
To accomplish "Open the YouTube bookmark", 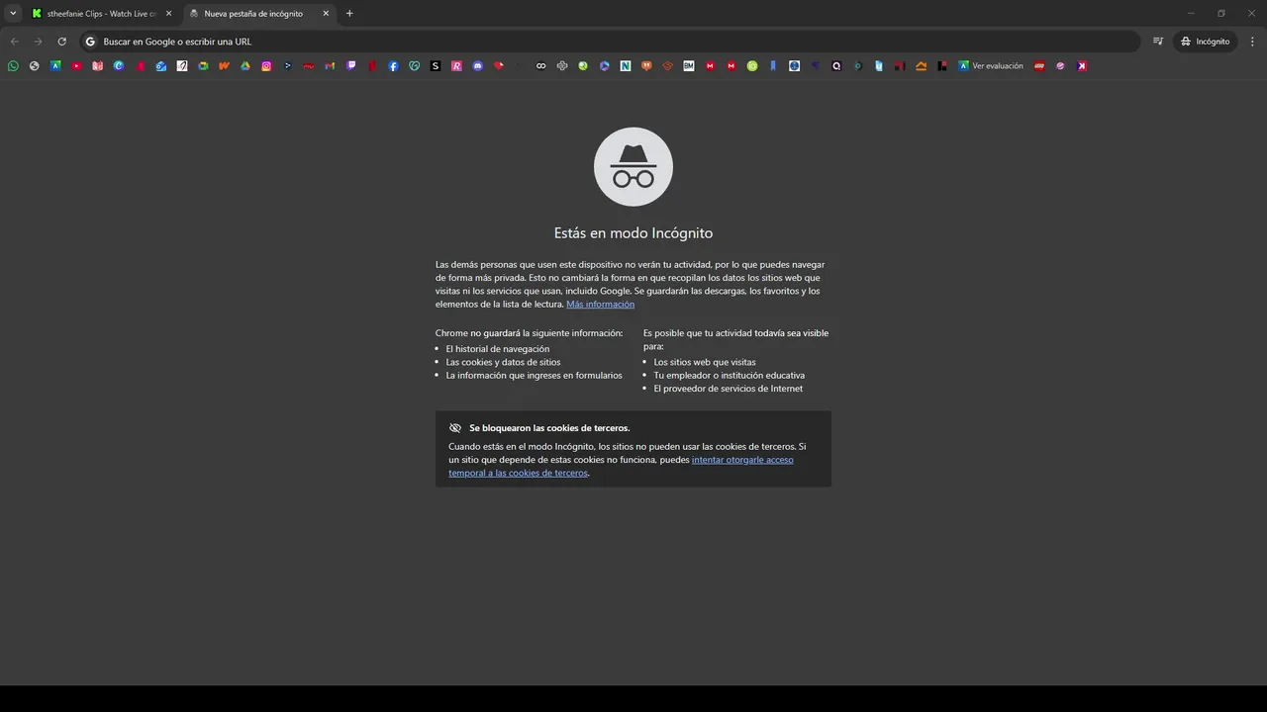I will (76, 66).
